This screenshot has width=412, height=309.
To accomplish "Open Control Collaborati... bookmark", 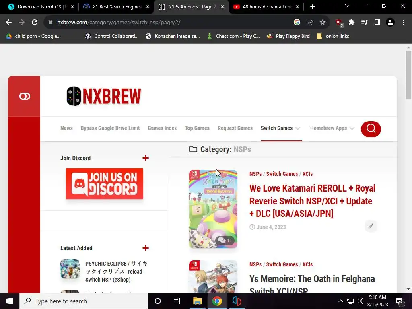I will click(x=112, y=36).
